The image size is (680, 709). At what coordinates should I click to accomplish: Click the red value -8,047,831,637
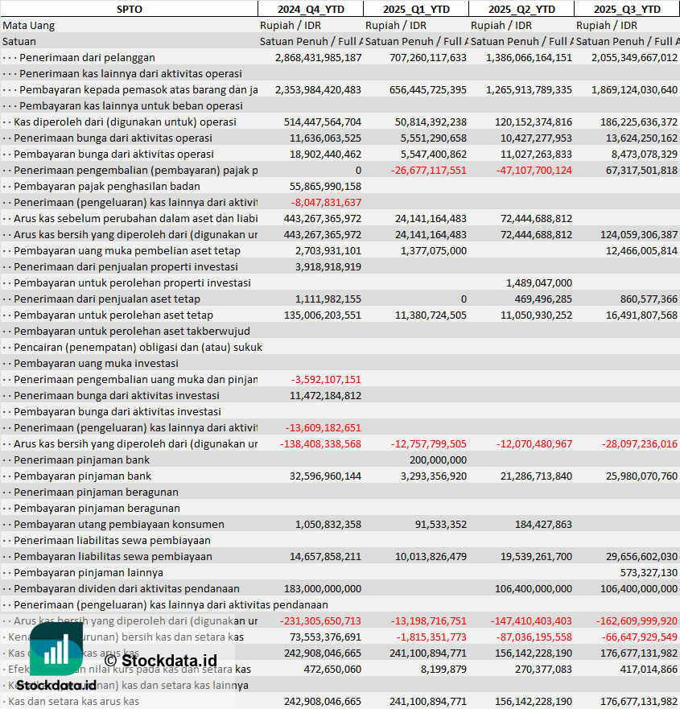click(x=326, y=203)
